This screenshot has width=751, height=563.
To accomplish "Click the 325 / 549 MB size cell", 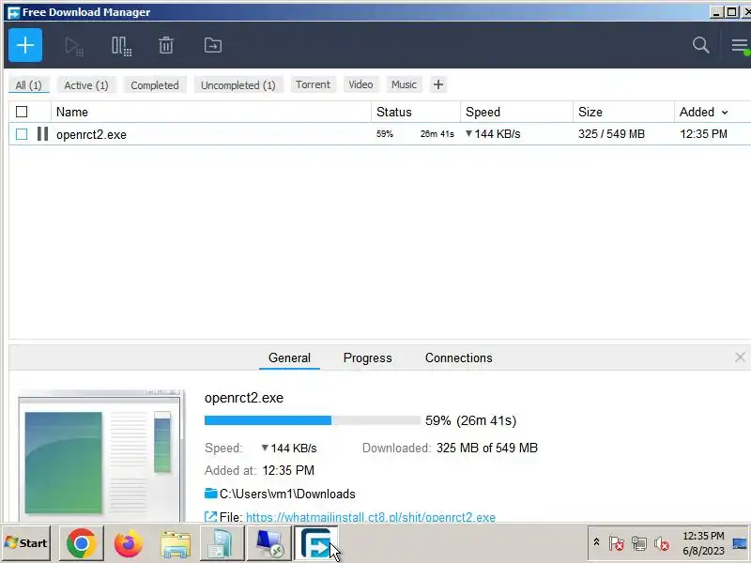I will pyautogui.click(x=611, y=134).
